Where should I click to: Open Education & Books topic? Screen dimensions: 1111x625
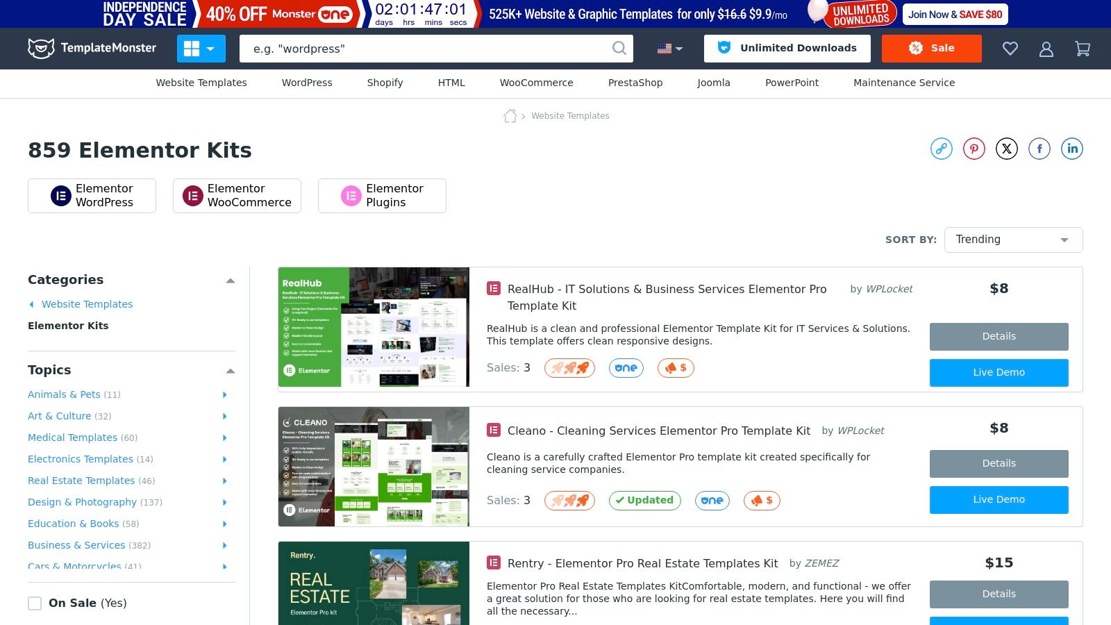73,524
